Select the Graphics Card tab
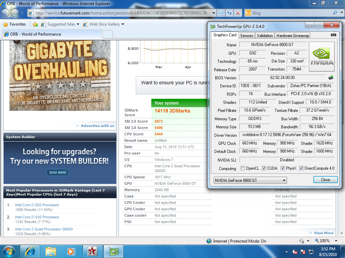Screen dimensions: 345x258 coord(225,35)
